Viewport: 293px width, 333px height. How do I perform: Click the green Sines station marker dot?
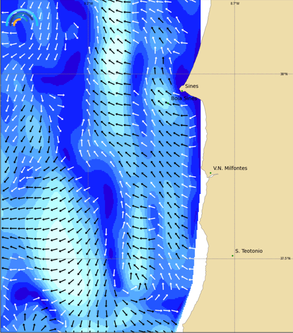(182, 90)
